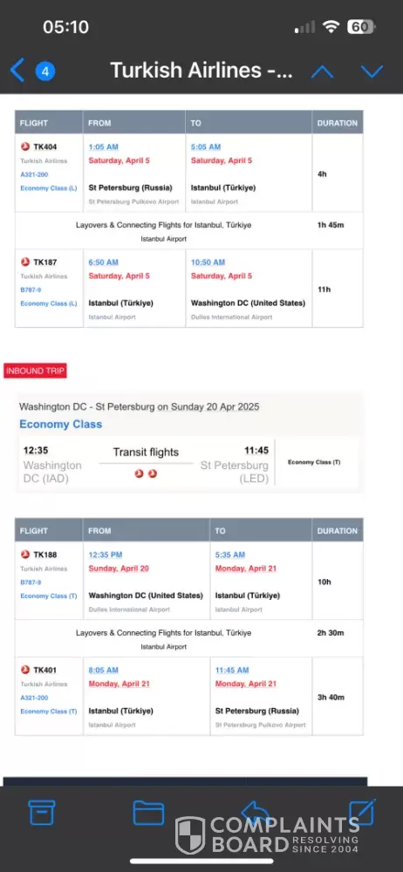
Task: Tap the blue Economy Class heading
Action: (61, 424)
